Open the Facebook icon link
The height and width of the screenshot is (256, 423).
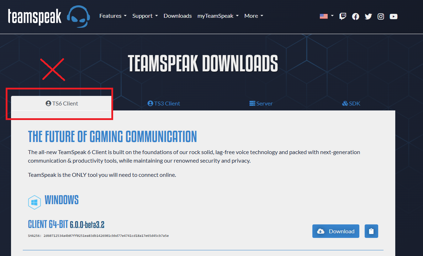(355, 17)
